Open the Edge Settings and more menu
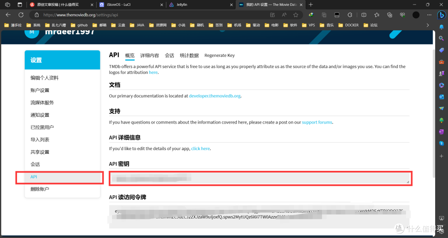 click(429, 15)
